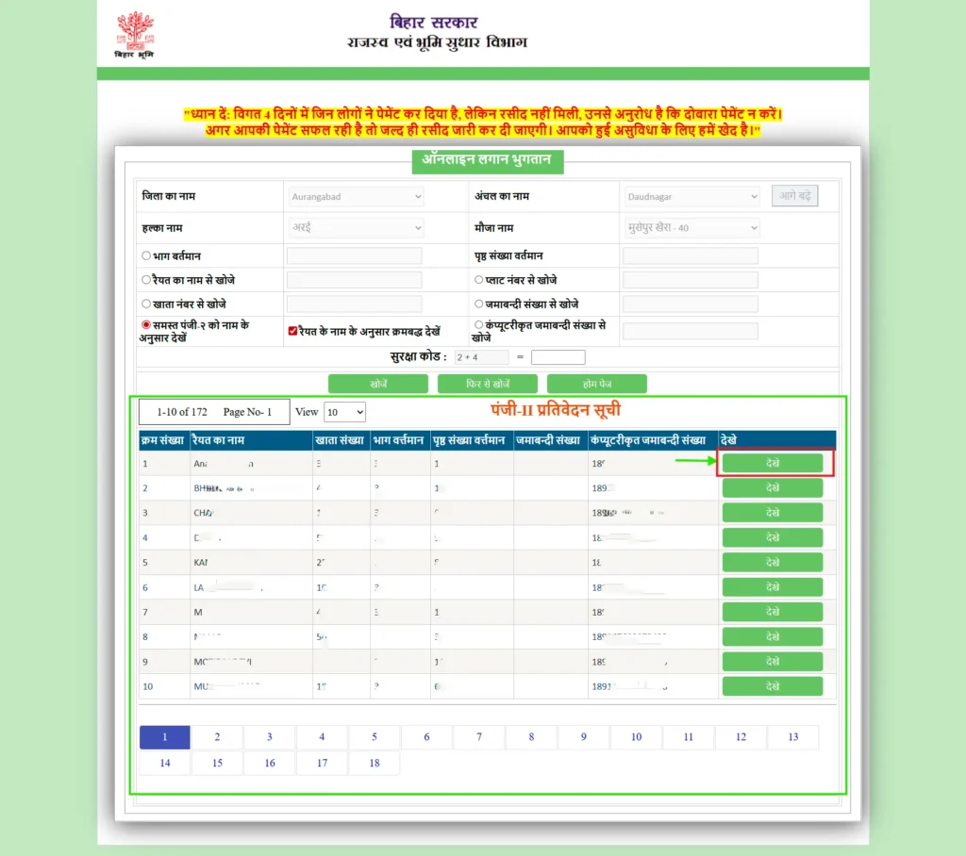The height and width of the screenshot is (856, 966).
Task: Click देखे button in row 4
Action: click(x=773, y=537)
